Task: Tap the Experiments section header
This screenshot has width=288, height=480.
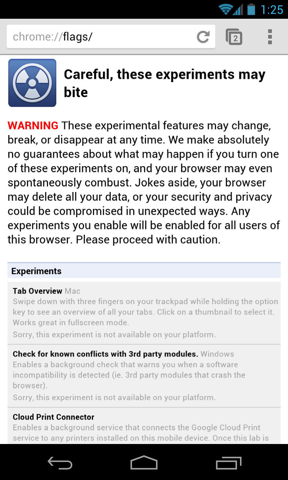Action: (x=36, y=271)
